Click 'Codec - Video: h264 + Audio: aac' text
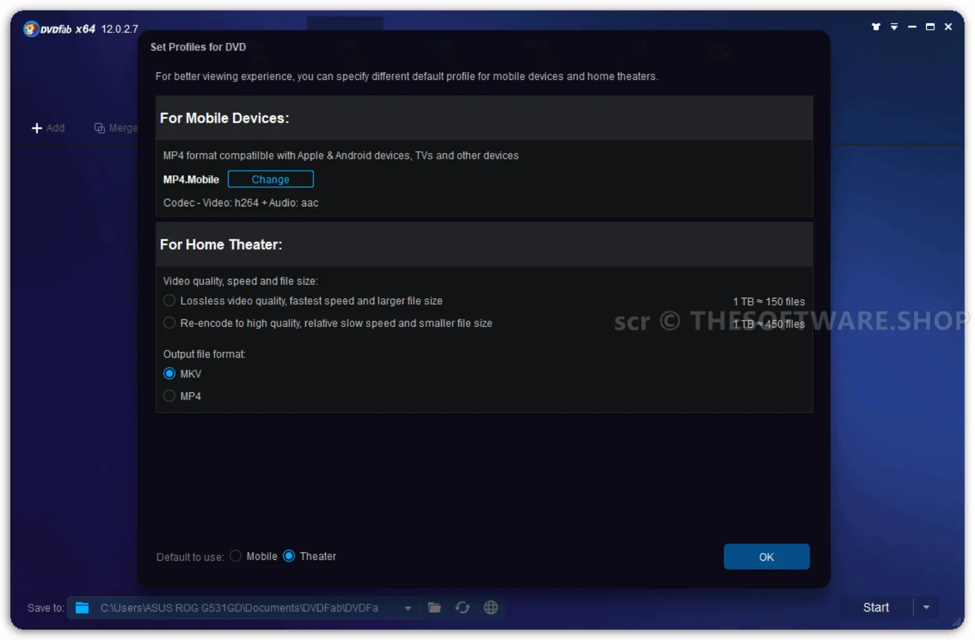The height and width of the screenshot is (640, 975). [241, 203]
